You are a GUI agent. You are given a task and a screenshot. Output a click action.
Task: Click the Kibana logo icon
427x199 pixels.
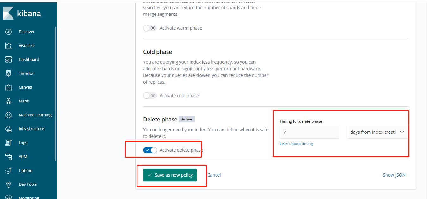pyautogui.click(x=8, y=14)
